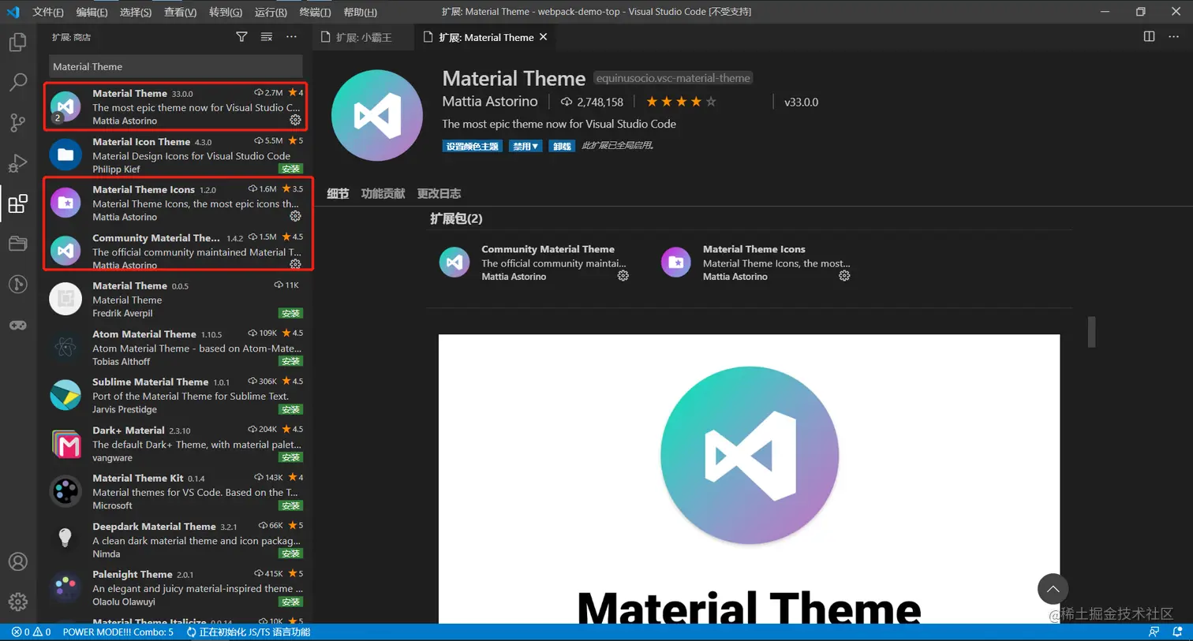Install the Deepdark Material Theme extension
Viewport: 1193px width, 641px height.
click(x=291, y=553)
